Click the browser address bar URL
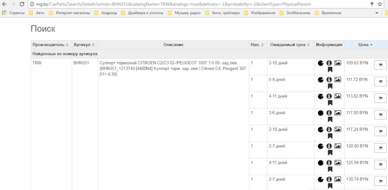This screenshot has height=190, width=388. click(170, 4)
